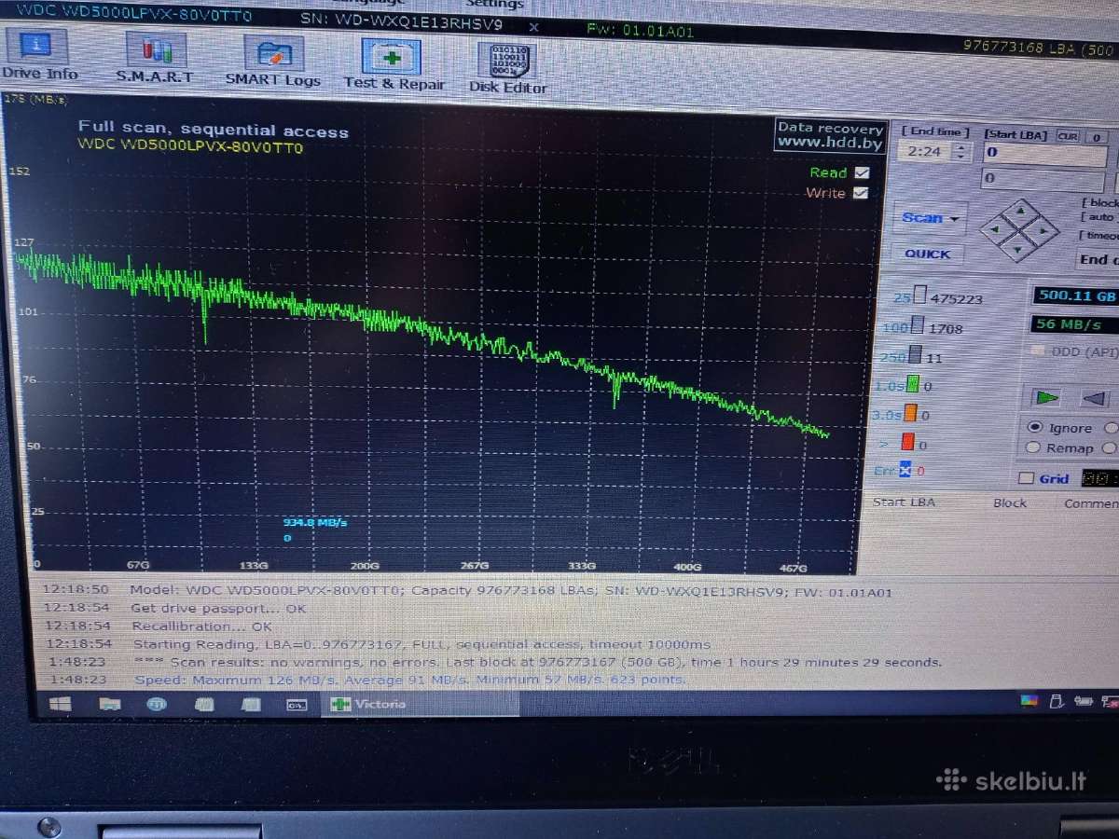Click the right arrow of the diamond pad

coord(1044,229)
